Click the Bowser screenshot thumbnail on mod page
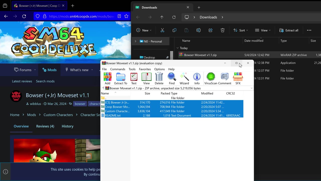This screenshot has height=181, width=321. click(x=44, y=150)
